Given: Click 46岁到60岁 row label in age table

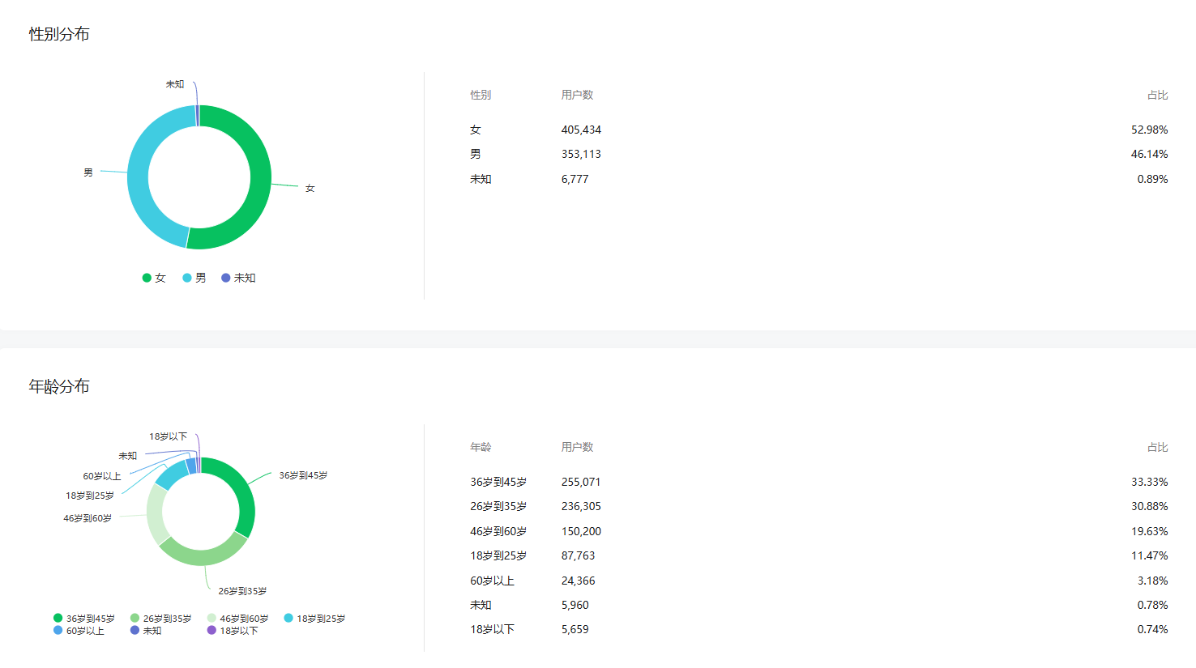Looking at the screenshot, I should point(498,531).
